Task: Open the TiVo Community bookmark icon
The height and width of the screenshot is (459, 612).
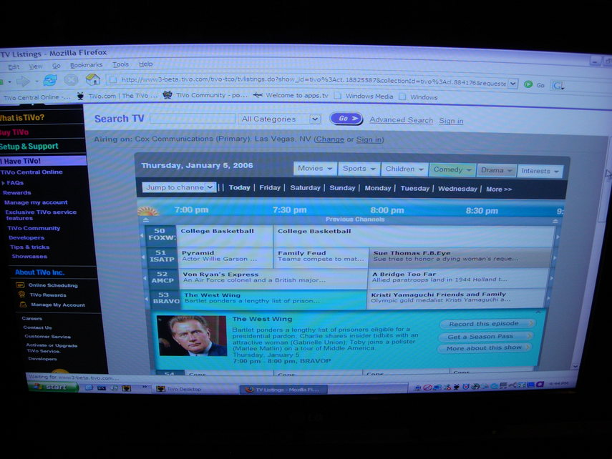Action: (x=167, y=95)
